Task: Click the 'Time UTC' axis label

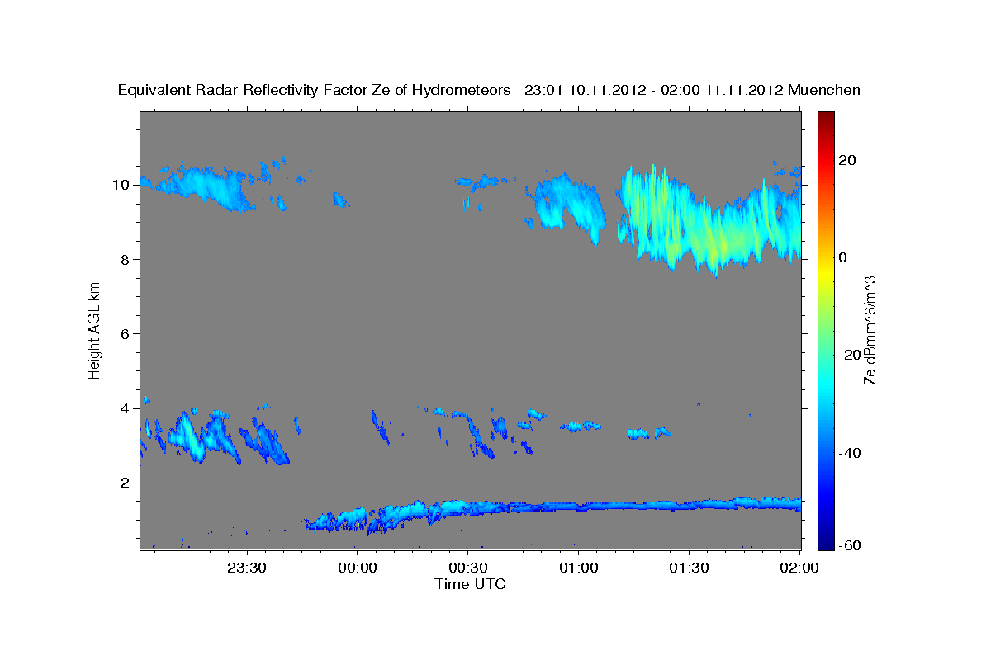Action: coord(470,584)
